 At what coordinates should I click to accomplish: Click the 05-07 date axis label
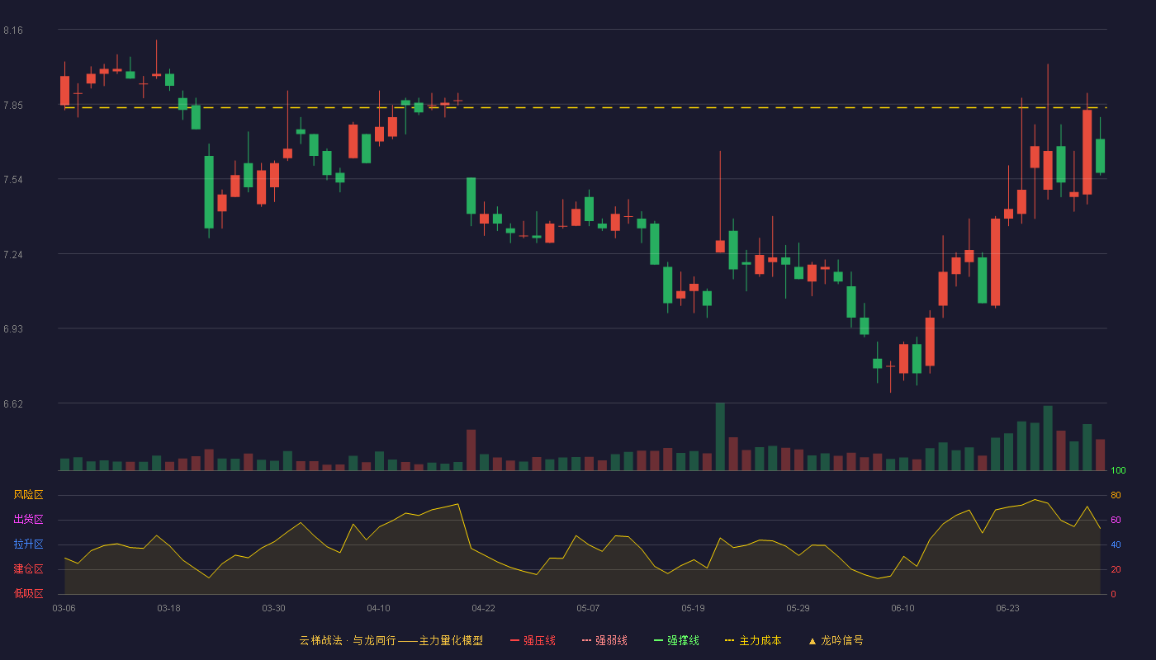588,608
